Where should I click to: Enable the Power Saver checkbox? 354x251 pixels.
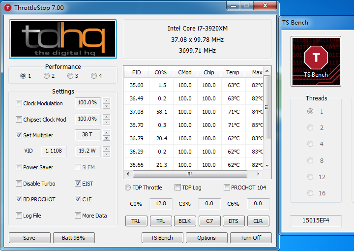pyautogui.click(x=19, y=167)
